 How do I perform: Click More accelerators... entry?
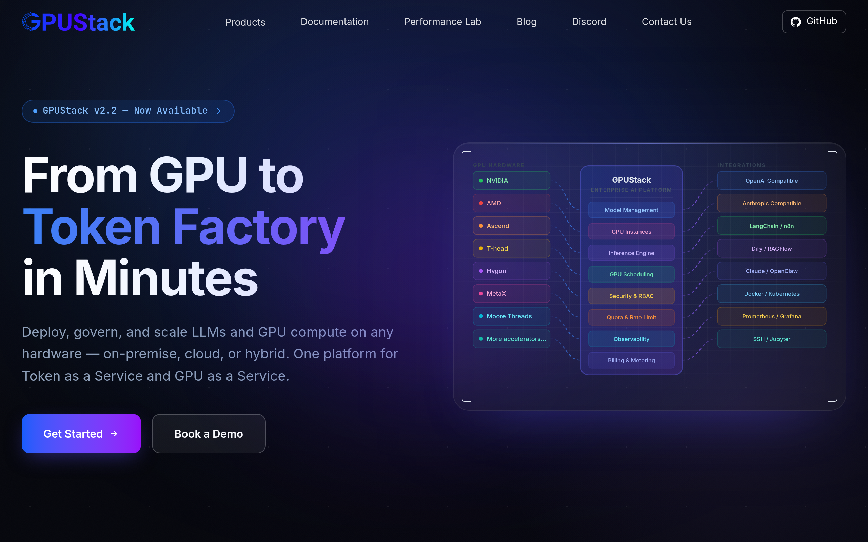(511, 338)
